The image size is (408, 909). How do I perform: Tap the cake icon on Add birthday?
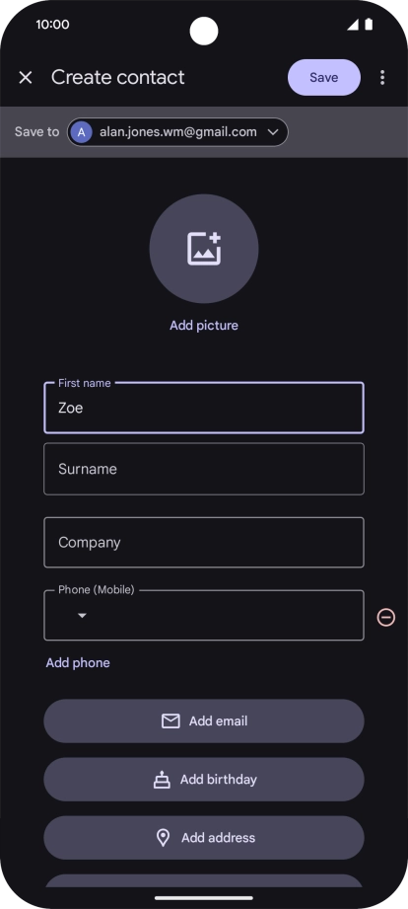162,780
